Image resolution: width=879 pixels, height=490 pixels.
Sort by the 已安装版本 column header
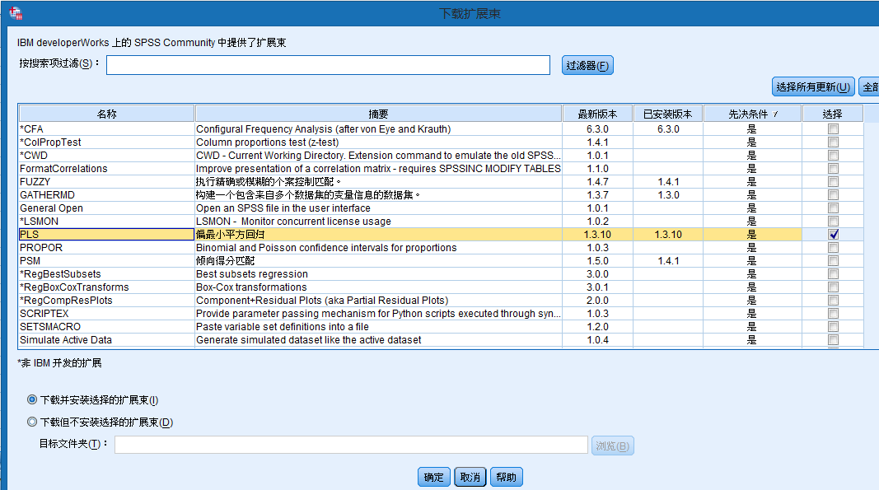click(667, 114)
